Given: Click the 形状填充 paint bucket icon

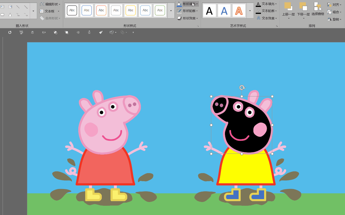Looking at the screenshot, I should pos(179,4).
